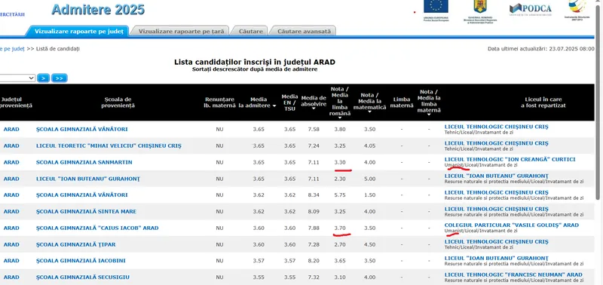Image resolution: width=603 pixels, height=285 pixels.
Task: Open ȘCOALA GIMNAZIALĂ IACOBINI link
Action: pos(81,261)
